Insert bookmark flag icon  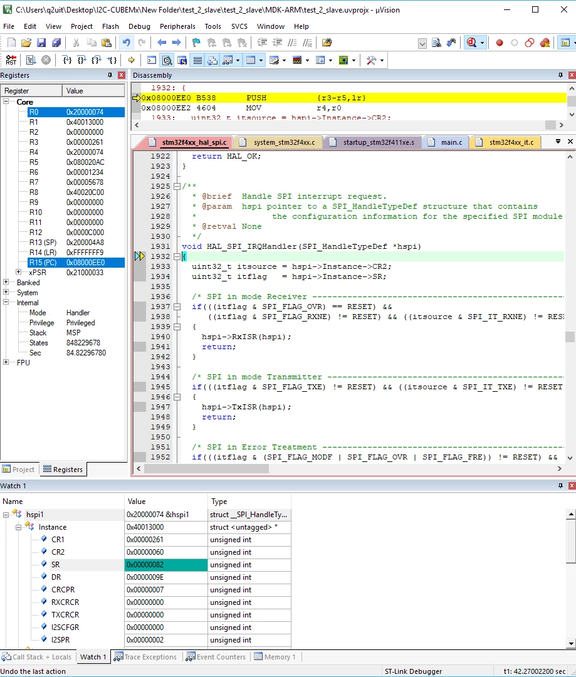(x=196, y=43)
